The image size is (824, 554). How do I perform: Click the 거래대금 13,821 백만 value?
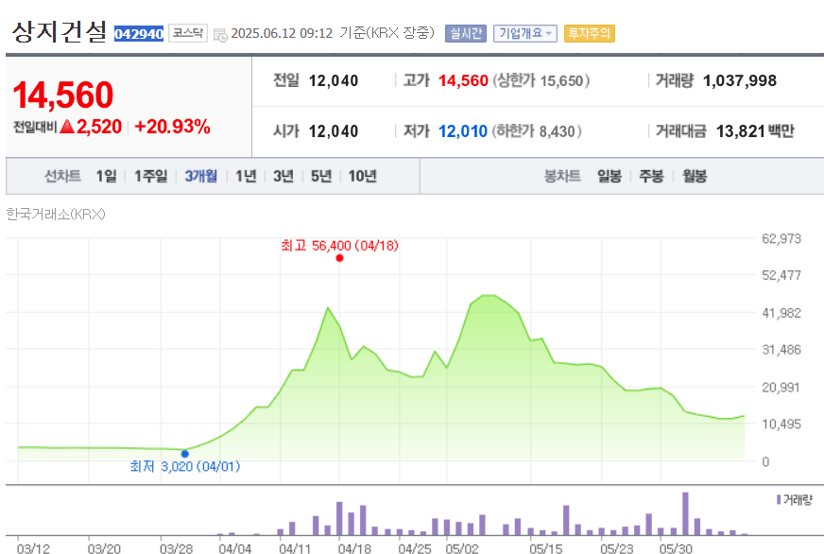tap(755, 131)
